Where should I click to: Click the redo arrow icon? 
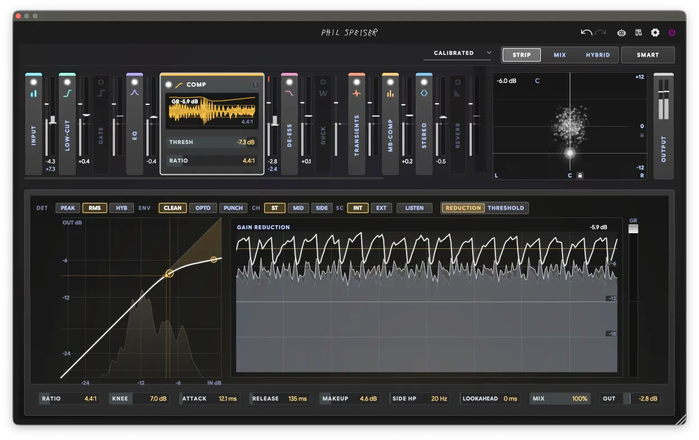[x=601, y=33]
